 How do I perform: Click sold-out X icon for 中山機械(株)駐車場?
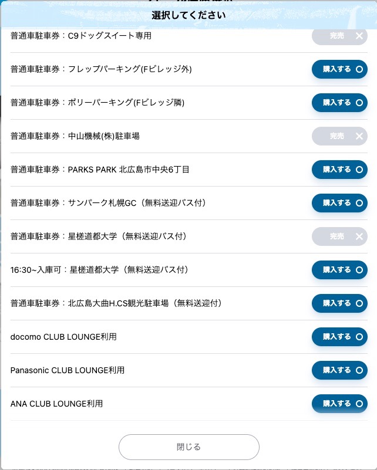pos(359,136)
